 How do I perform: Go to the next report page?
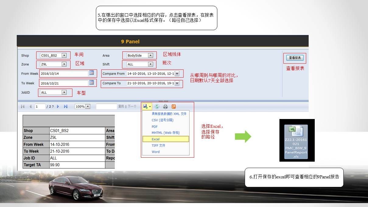point(58,107)
